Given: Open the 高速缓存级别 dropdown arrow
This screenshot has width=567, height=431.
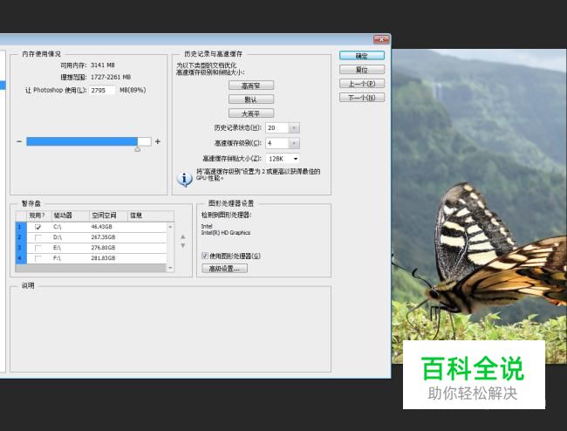Looking at the screenshot, I should (294, 143).
